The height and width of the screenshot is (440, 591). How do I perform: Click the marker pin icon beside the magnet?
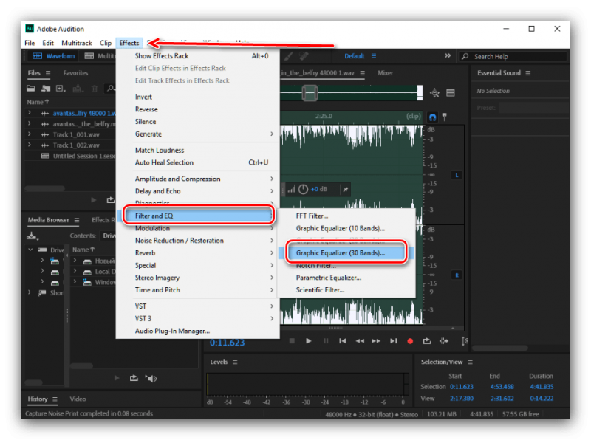pos(445,117)
